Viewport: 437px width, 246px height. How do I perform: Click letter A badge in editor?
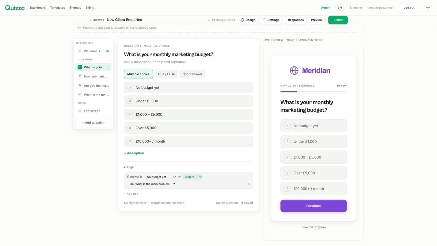pos(130,88)
